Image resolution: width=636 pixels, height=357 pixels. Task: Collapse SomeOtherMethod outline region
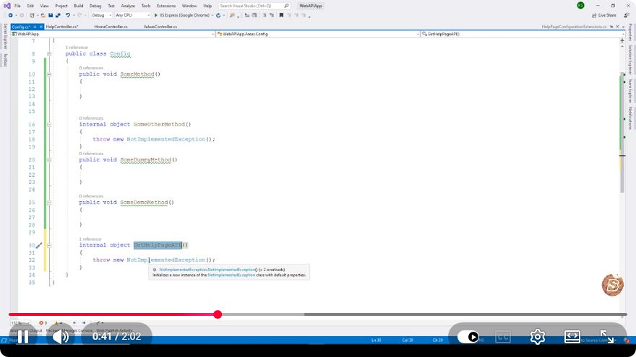49,124
